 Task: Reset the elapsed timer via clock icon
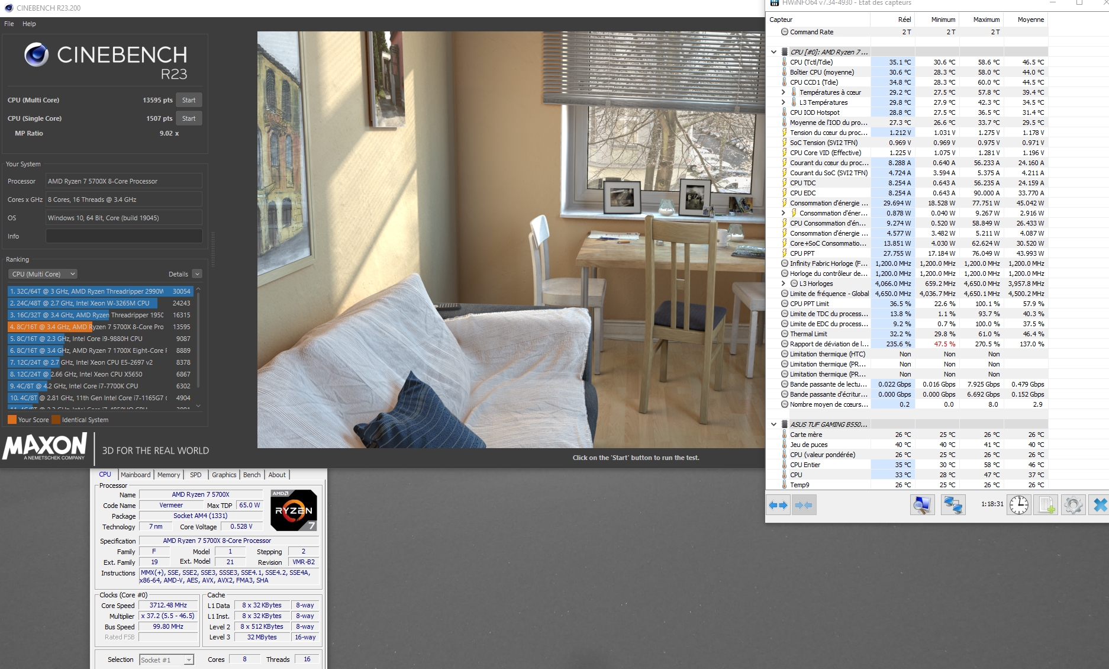point(1018,505)
